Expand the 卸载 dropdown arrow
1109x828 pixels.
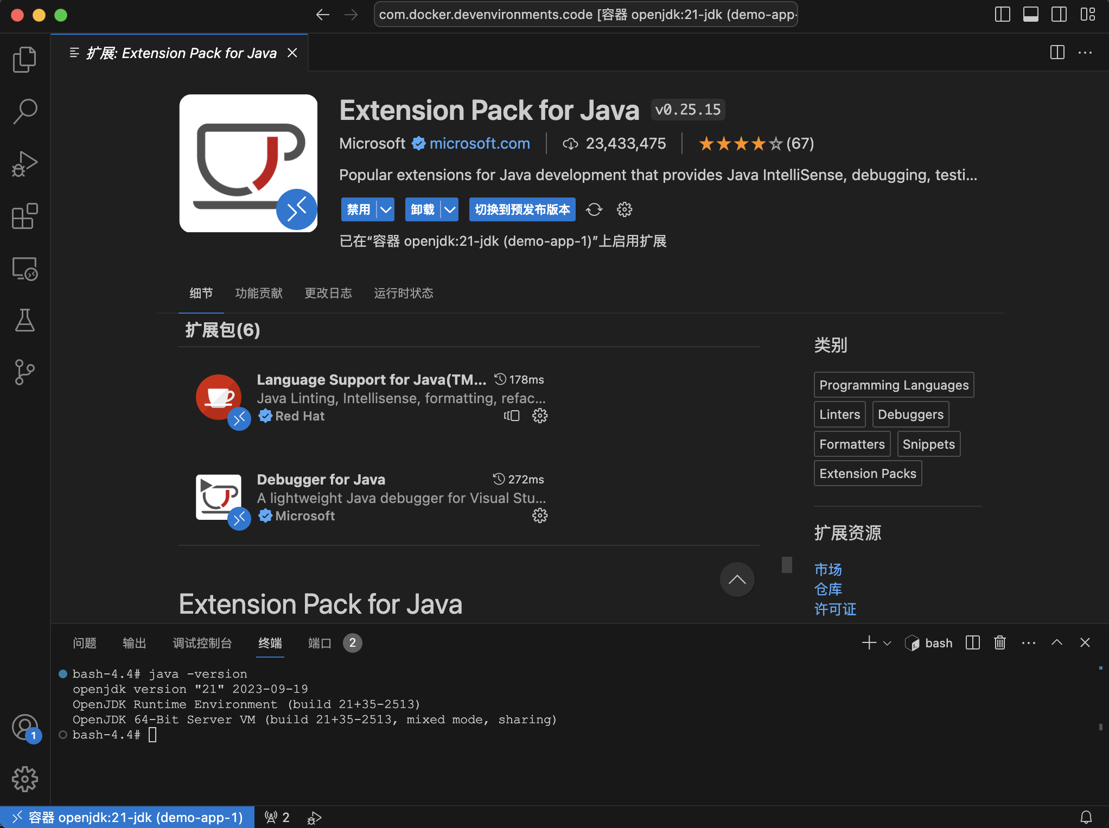(450, 209)
